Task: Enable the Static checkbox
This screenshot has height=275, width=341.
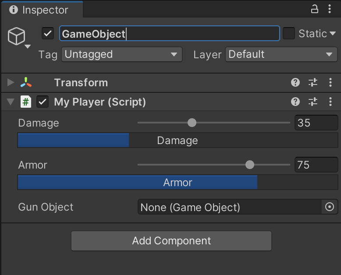Action: 289,33
